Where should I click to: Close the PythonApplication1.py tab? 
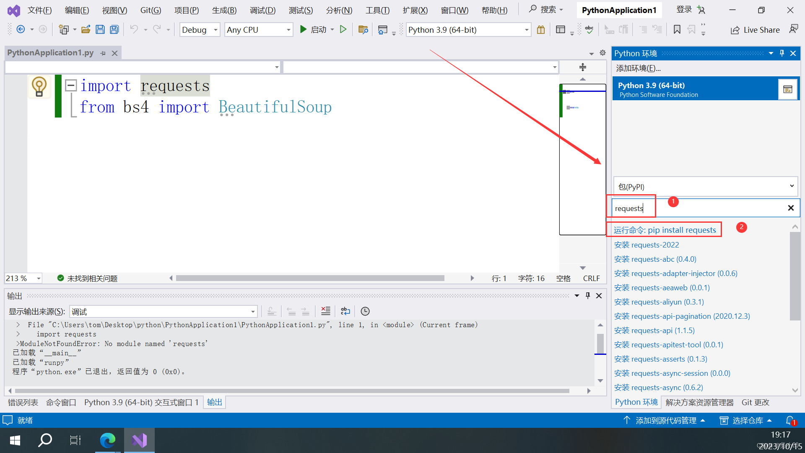pos(114,53)
